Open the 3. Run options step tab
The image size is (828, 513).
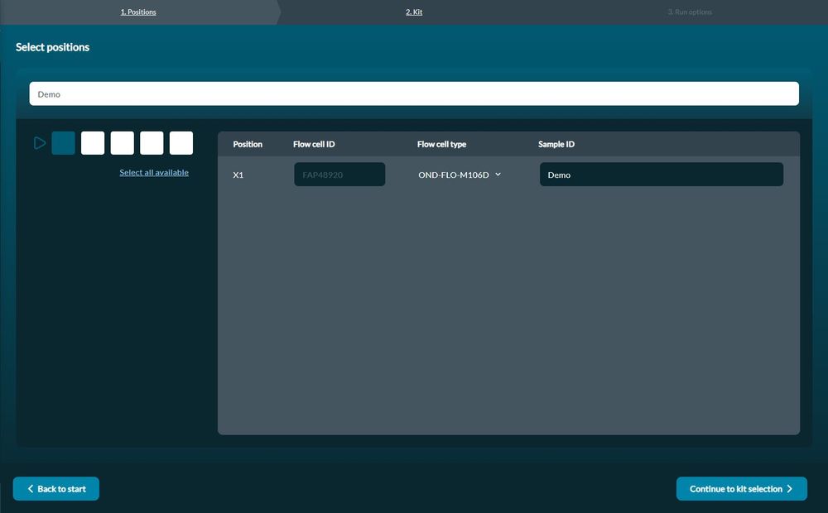(x=690, y=12)
